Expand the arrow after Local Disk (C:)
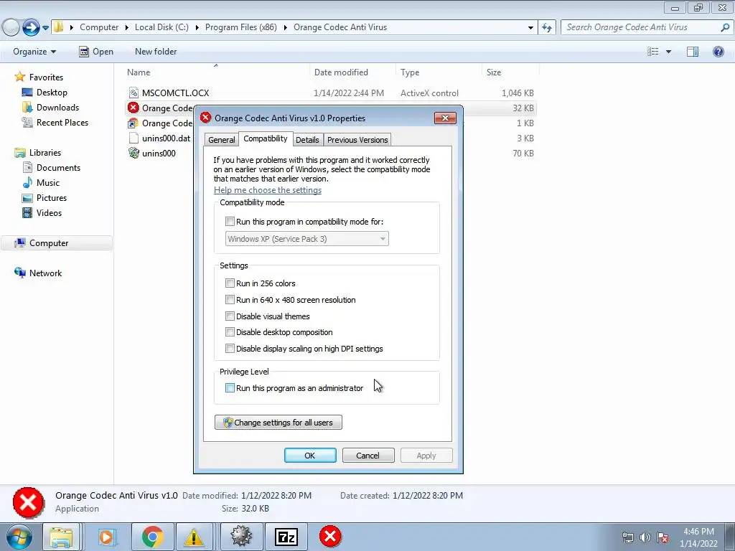Image resolution: width=735 pixels, height=551 pixels. click(x=197, y=28)
